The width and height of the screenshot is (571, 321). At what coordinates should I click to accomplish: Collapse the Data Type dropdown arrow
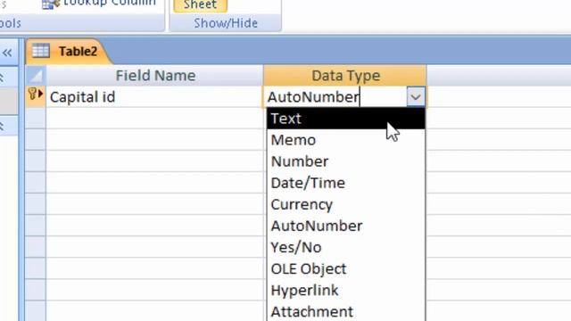click(x=416, y=97)
